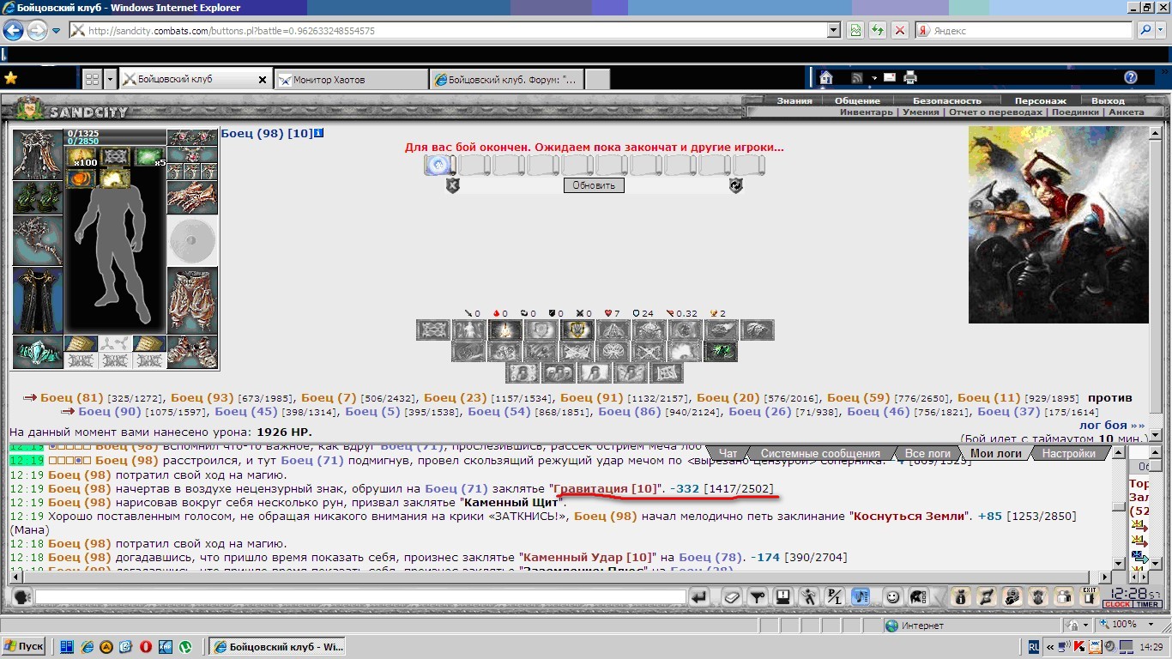Click the лог боя link
The image size is (1172, 659).
[1112, 425]
